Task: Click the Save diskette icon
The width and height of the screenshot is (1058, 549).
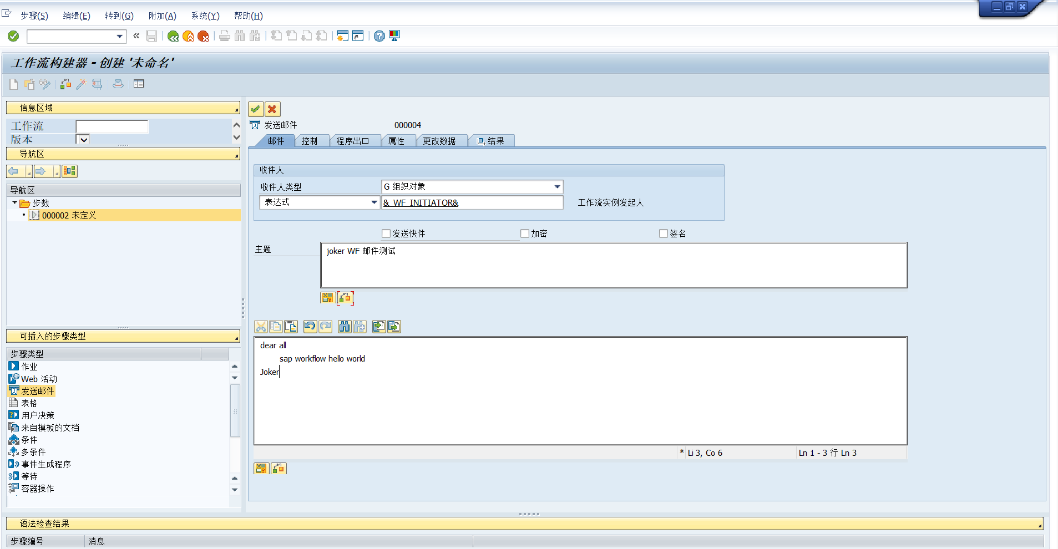Action: point(151,36)
